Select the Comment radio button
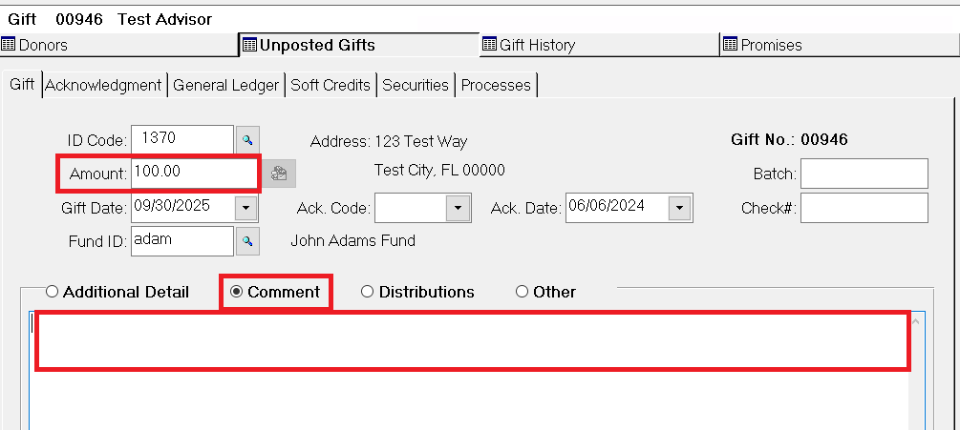This screenshot has height=430, width=960. click(x=236, y=292)
